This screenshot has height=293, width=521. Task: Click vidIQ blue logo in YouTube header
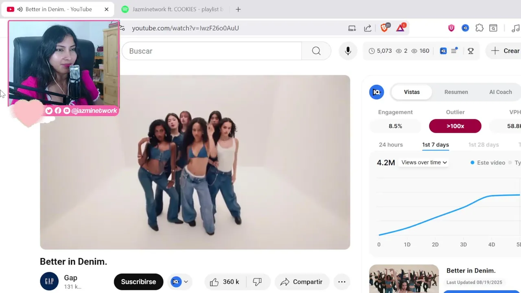click(x=443, y=51)
